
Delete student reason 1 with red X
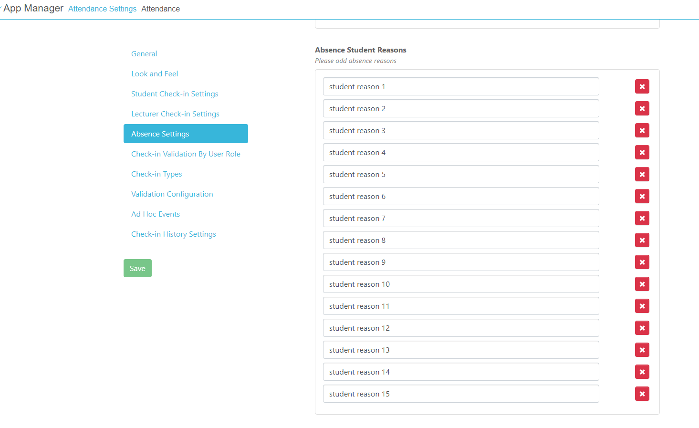pyautogui.click(x=642, y=86)
